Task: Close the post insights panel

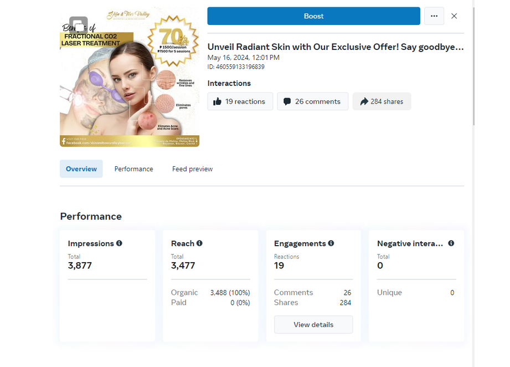Action: [454, 16]
